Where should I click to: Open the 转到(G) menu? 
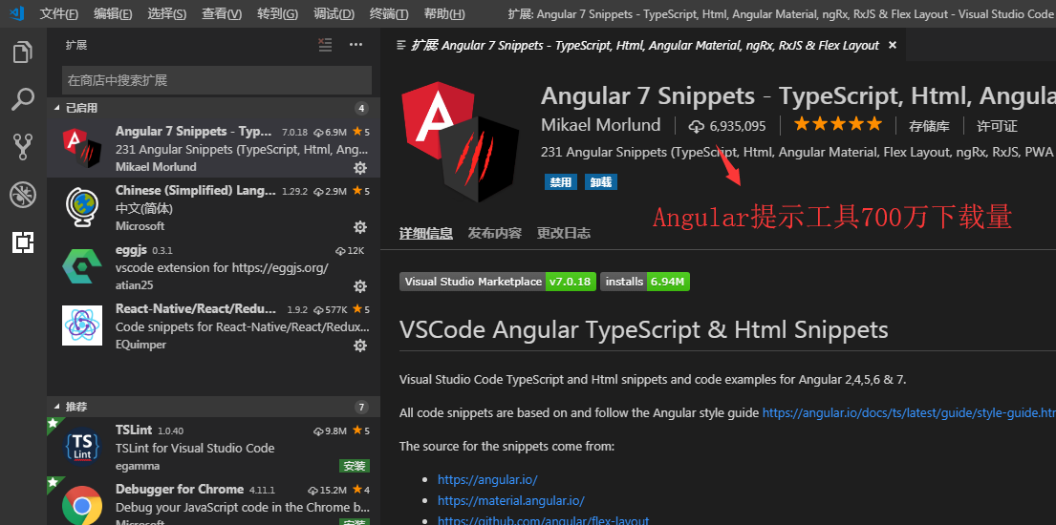(277, 13)
